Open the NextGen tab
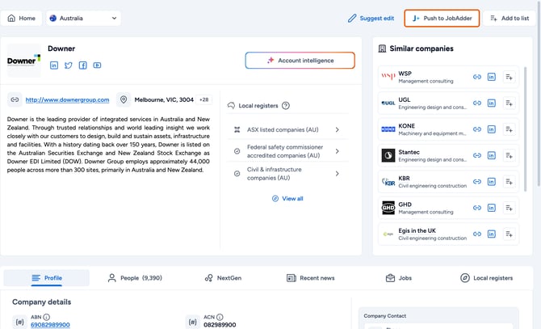 click(223, 278)
